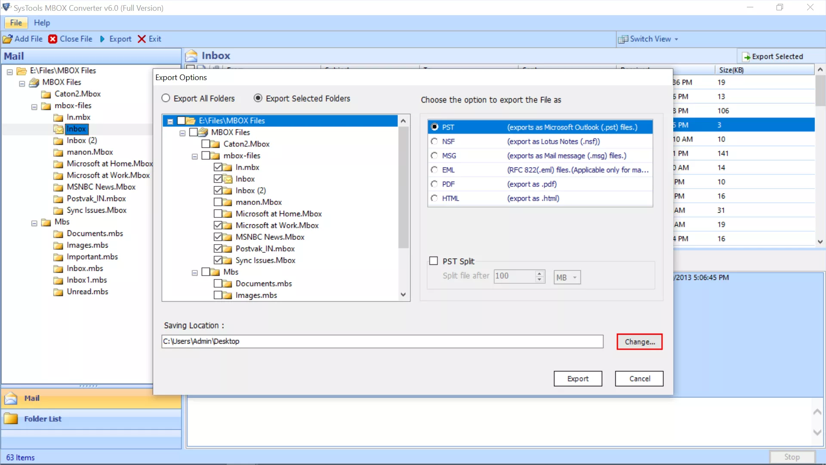Check Caton2.Mbox in export folder tree
The width and height of the screenshot is (826, 465).
point(206,144)
